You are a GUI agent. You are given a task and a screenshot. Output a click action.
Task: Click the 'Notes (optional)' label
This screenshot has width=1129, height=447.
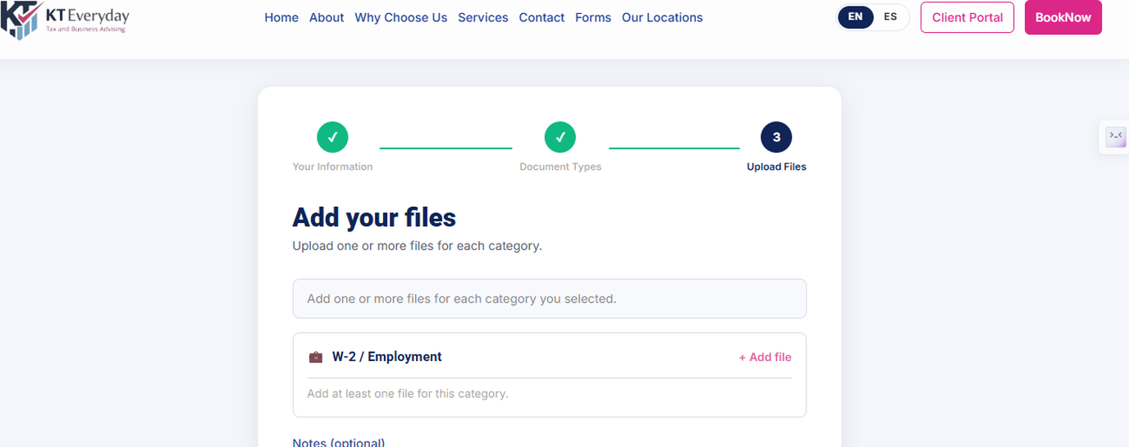tap(339, 442)
